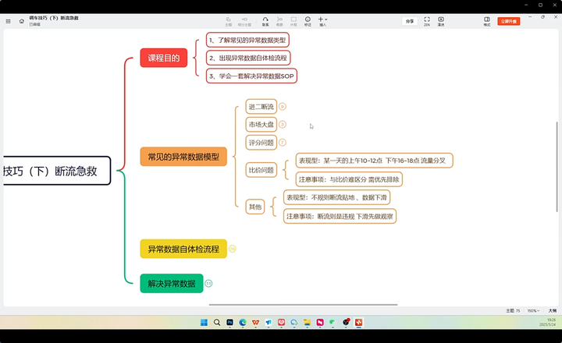Add a boundary (外框) around topic
Image resolution: width=562 pixels, height=343 pixels.
point(293,22)
